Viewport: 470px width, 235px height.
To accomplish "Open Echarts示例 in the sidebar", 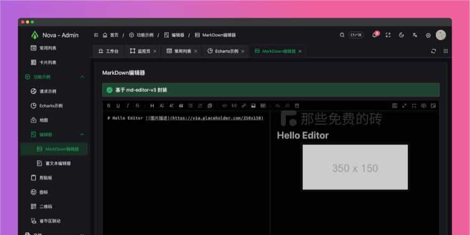I will [x=54, y=106].
